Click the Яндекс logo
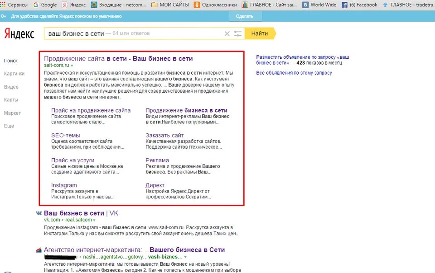 tap(19, 34)
